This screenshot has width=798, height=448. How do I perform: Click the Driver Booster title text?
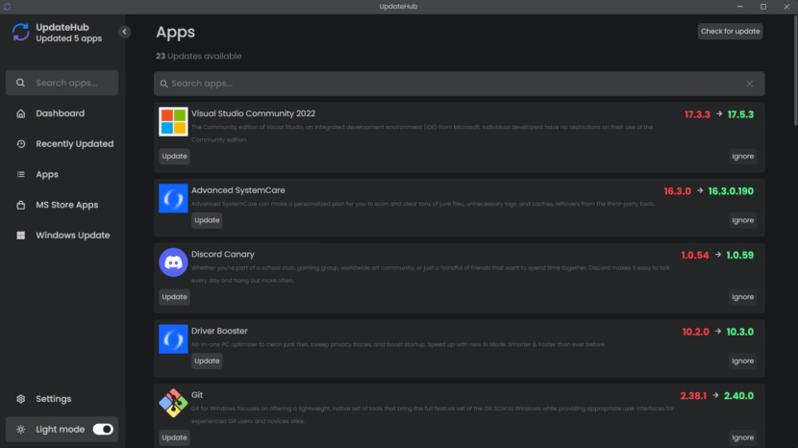point(219,331)
